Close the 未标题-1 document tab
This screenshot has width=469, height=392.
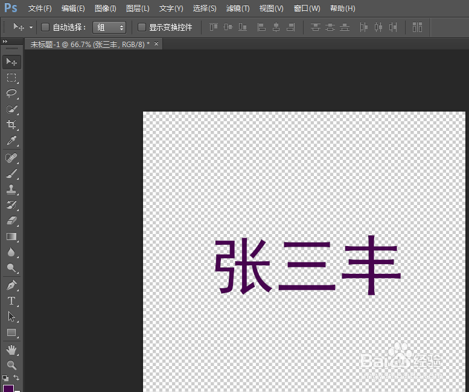[x=156, y=44]
